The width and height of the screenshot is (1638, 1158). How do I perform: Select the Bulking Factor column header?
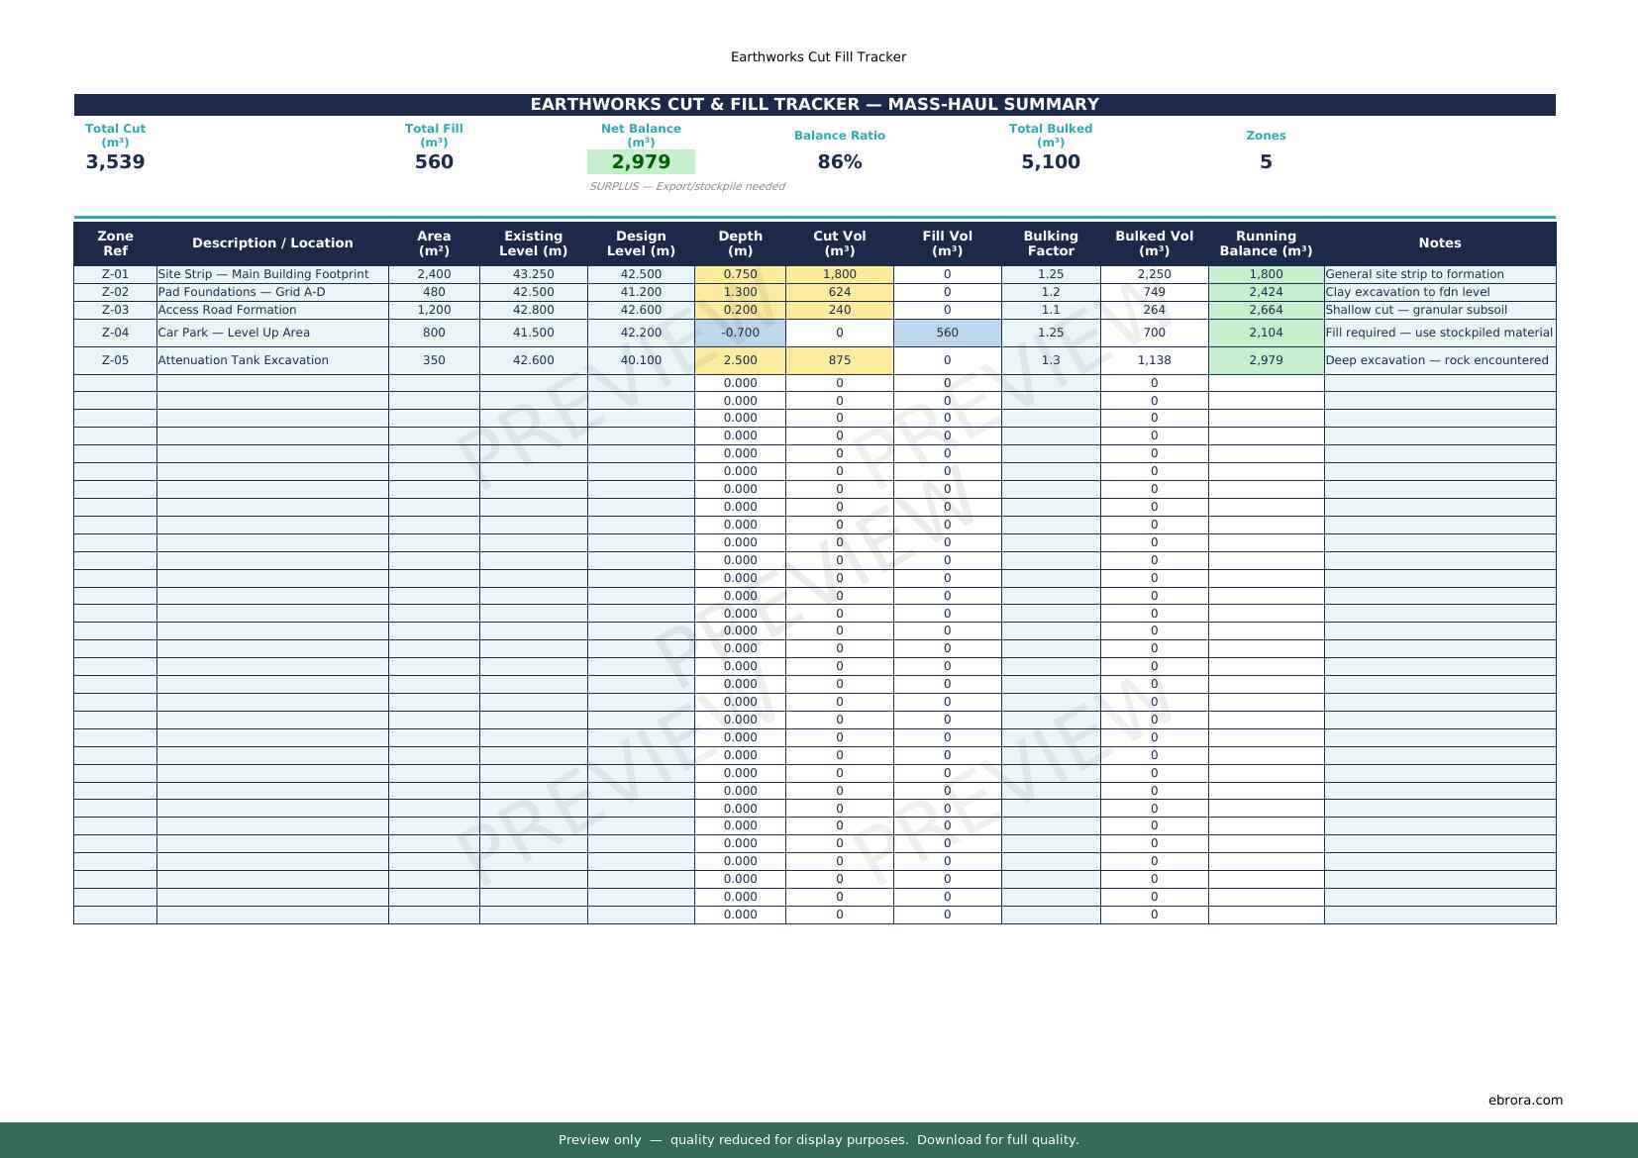[1050, 243]
